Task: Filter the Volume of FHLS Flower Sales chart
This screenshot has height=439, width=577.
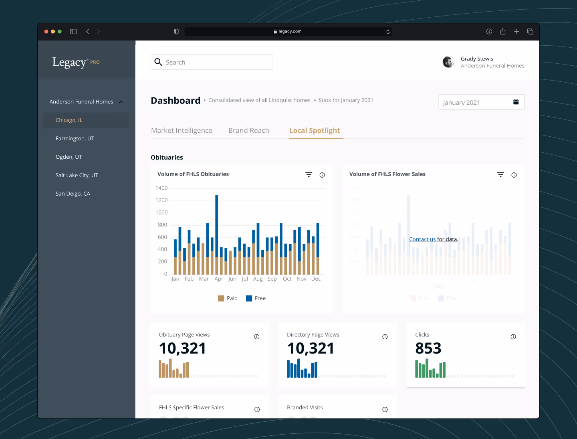Action: pyautogui.click(x=500, y=175)
